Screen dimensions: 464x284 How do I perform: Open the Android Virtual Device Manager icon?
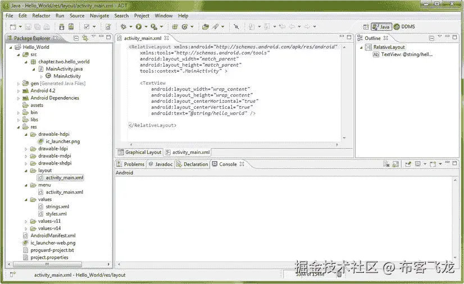click(x=71, y=27)
